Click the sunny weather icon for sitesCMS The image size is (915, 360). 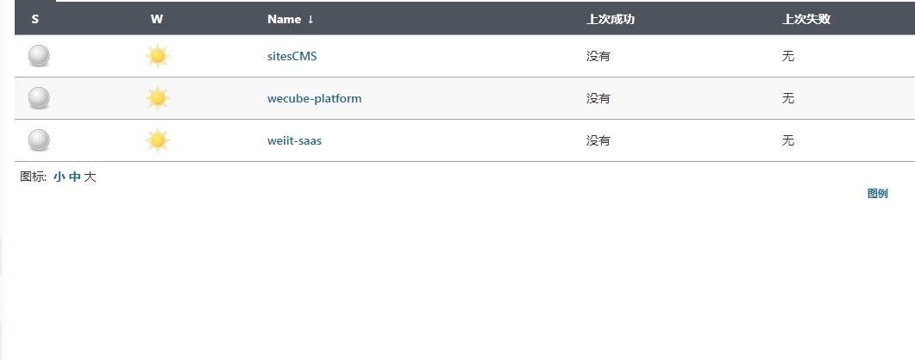[x=157, y=56]
